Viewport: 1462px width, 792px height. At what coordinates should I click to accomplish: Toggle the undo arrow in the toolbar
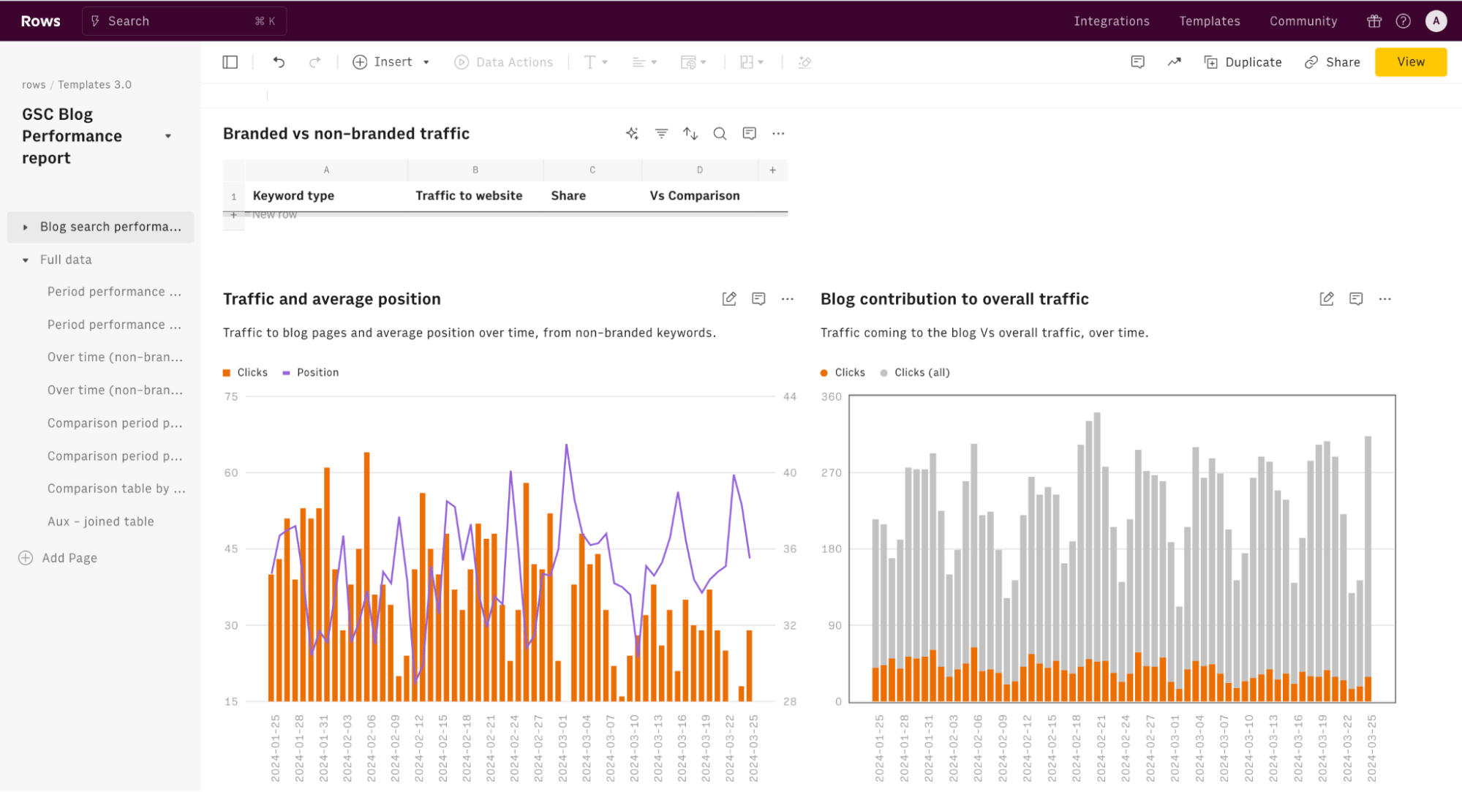[279, 61]
